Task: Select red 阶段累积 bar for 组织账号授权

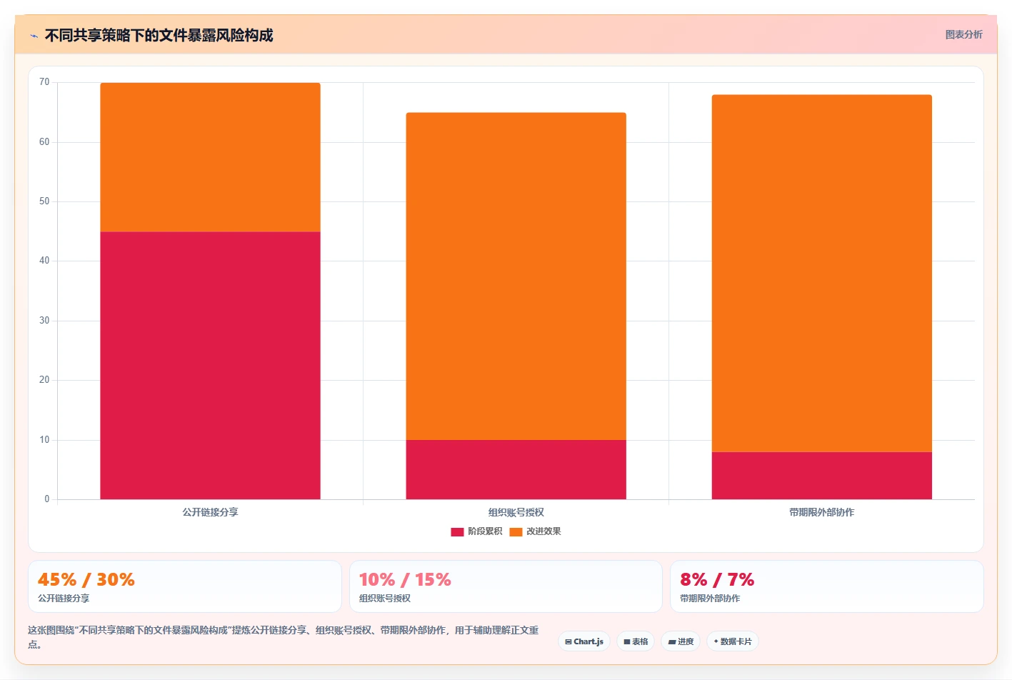Action: tap(516, 469)
